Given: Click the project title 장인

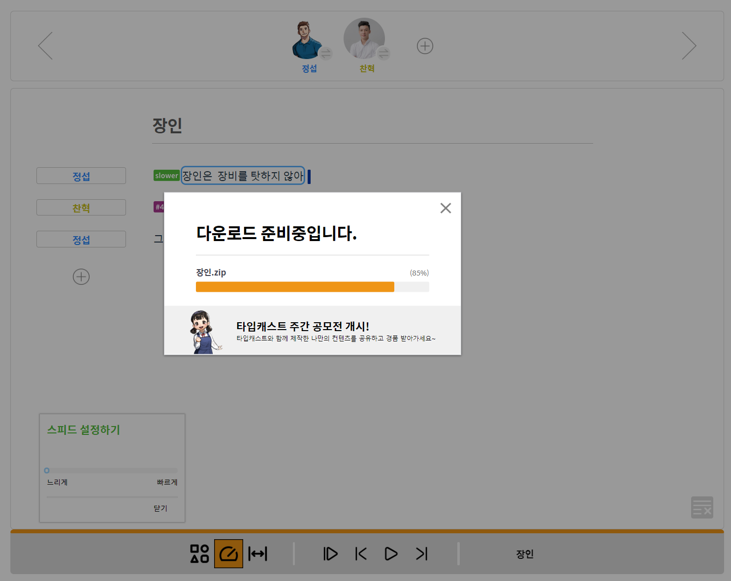Looking at the screenshot, I should [x=167, y=125].
